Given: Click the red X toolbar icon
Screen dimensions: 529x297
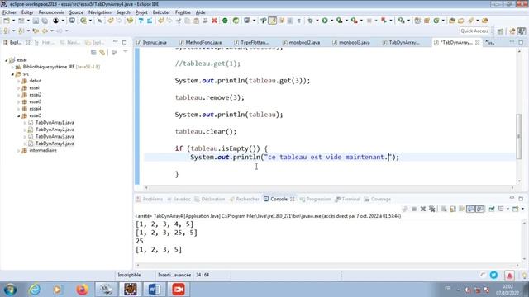Looking at the screenshot, I should pyautogui.click(x=214, y=21).
